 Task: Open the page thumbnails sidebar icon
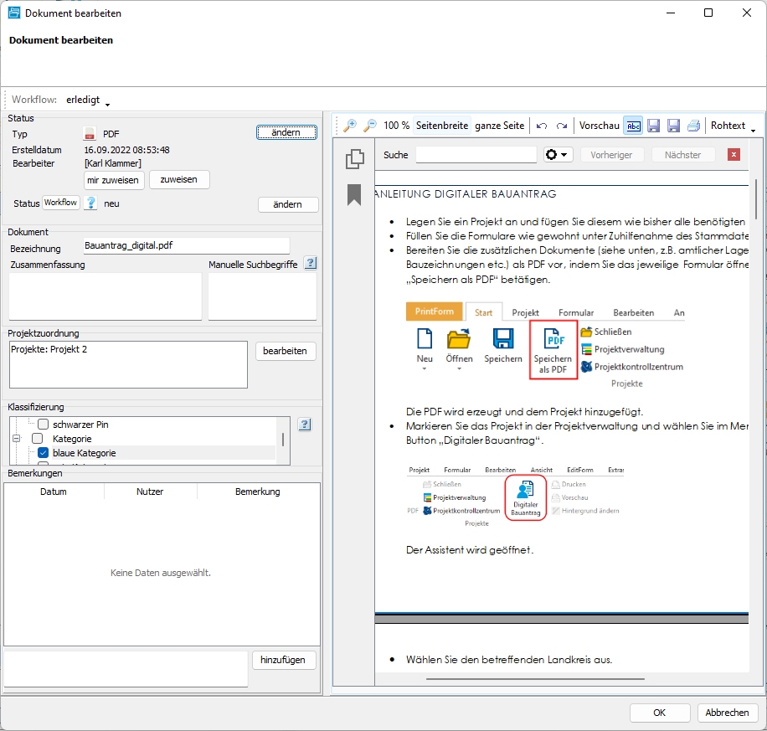click(355, 159)
